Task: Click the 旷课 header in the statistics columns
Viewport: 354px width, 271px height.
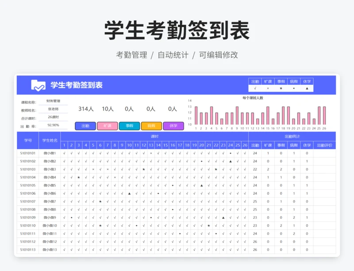Action: tap(268, 145)
